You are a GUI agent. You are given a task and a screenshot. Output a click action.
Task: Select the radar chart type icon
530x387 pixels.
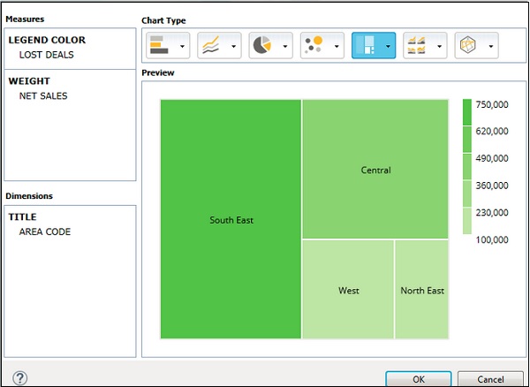[468, 45]
